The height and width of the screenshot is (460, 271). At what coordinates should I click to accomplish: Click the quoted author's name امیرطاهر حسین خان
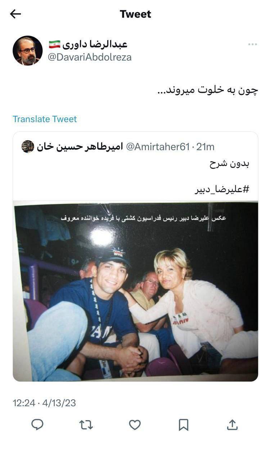[80, 147]
